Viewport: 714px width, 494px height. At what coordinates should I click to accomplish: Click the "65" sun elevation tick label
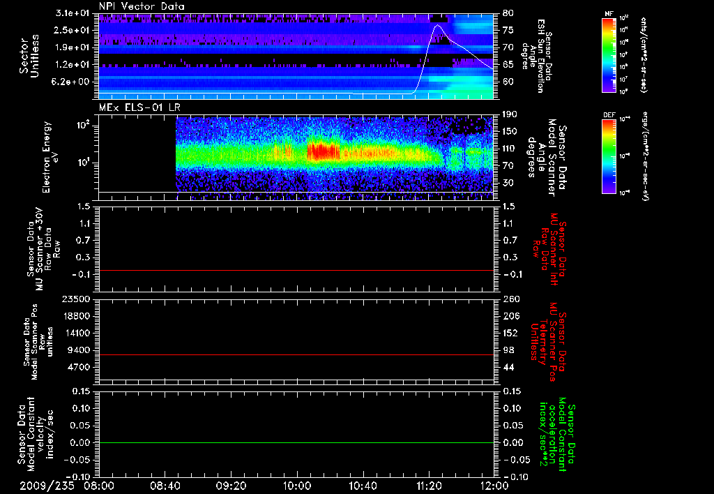pos(508,65)
